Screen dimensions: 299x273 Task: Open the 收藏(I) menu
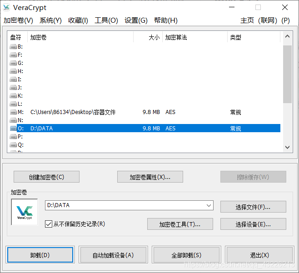pos(78,20)
